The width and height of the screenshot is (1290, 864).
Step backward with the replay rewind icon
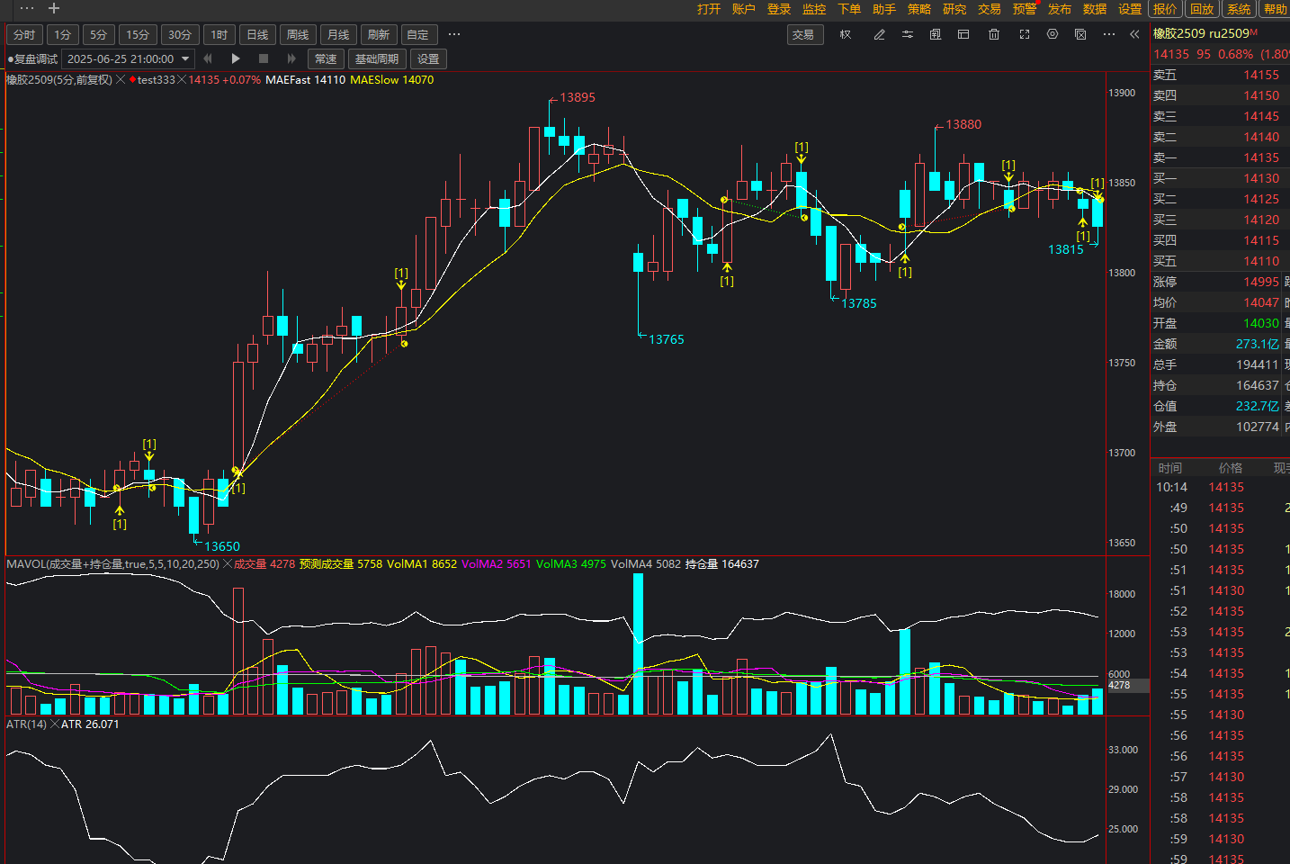[x=208, y=58]
